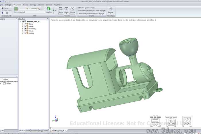Viewport: 201px width, 134px height.
Task: Toggle Mostra griglia schizzo checkbox
Action: pos(78,8)
